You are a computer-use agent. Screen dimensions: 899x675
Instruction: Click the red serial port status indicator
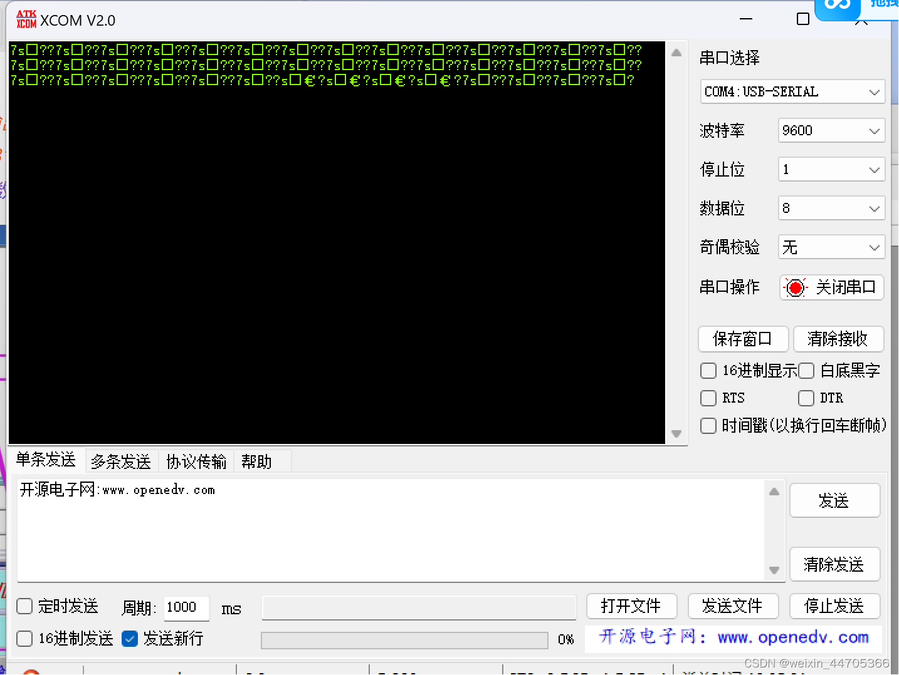point(795,287)
